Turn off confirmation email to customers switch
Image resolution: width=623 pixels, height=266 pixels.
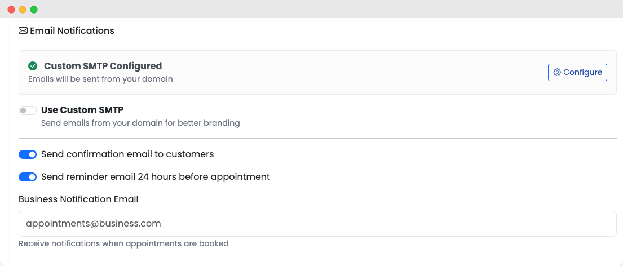coord(28,154)
